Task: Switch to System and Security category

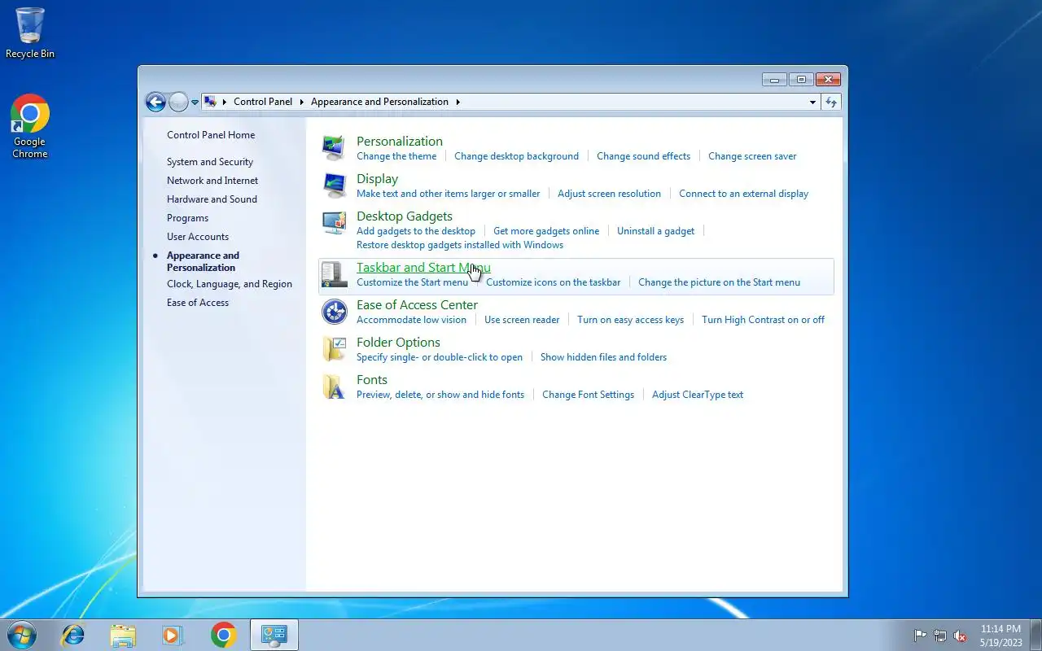Action: (x=210, y=162)
